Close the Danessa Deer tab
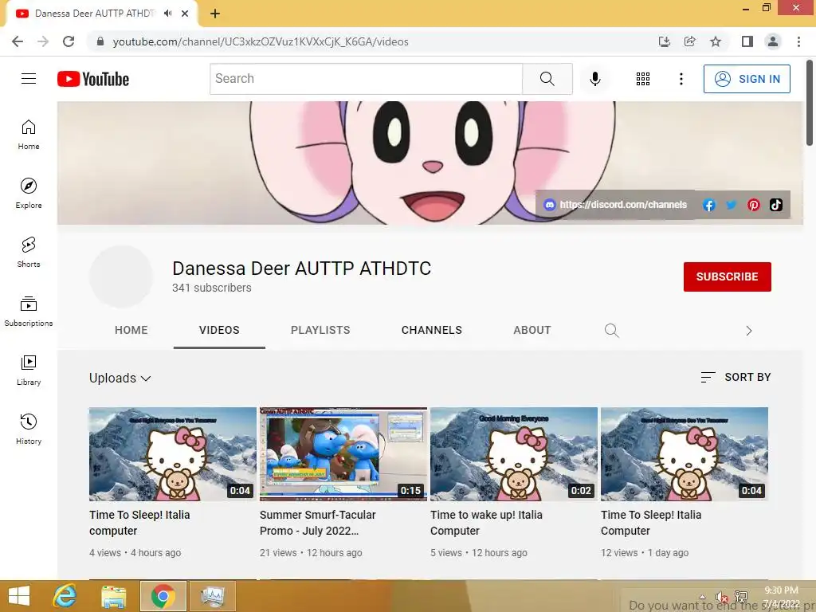 tap(185, 14)
